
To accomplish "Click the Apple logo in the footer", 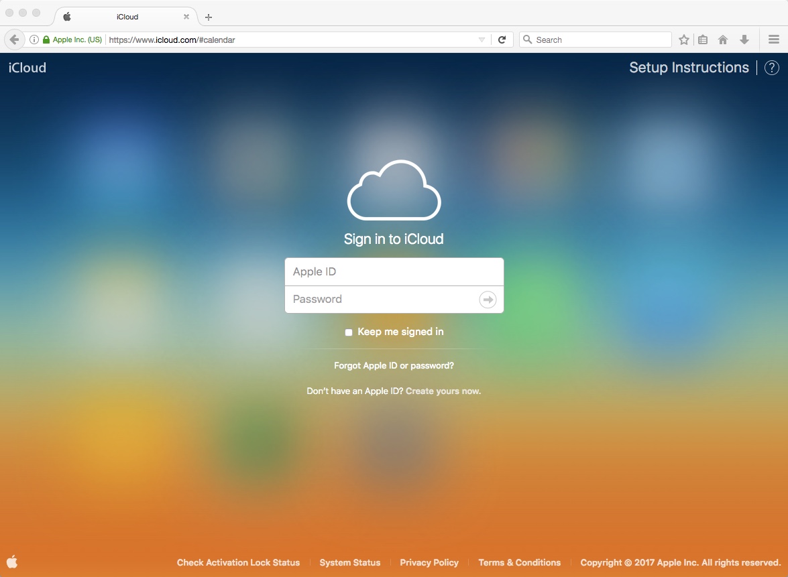I will [x=12, y=562].
